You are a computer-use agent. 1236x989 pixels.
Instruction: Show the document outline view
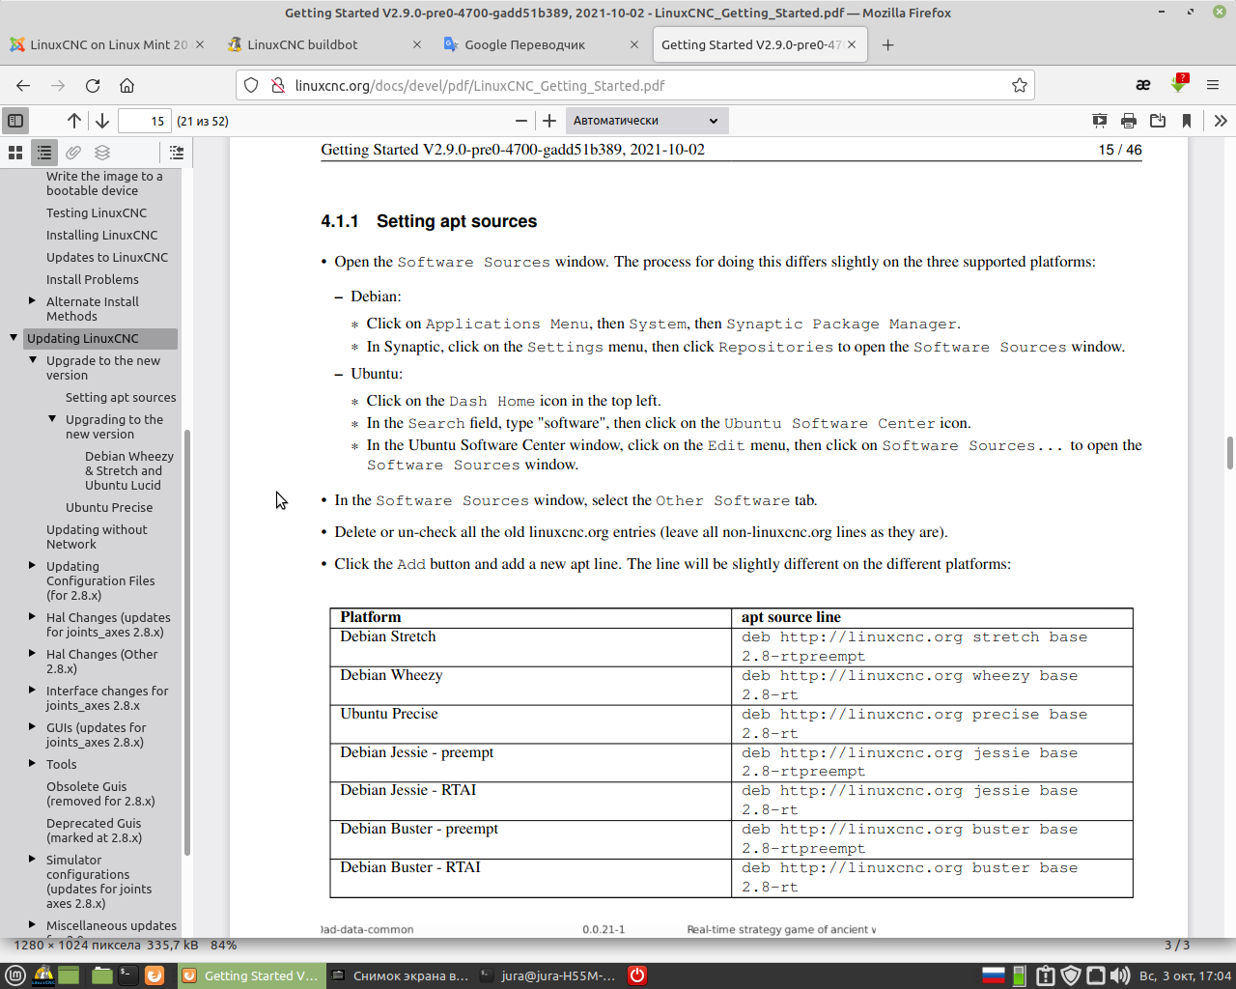coord(44,153)
